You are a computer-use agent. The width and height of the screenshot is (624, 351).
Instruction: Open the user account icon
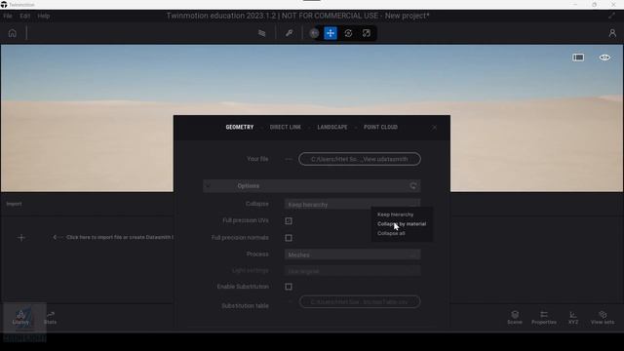tap(612, 33)
